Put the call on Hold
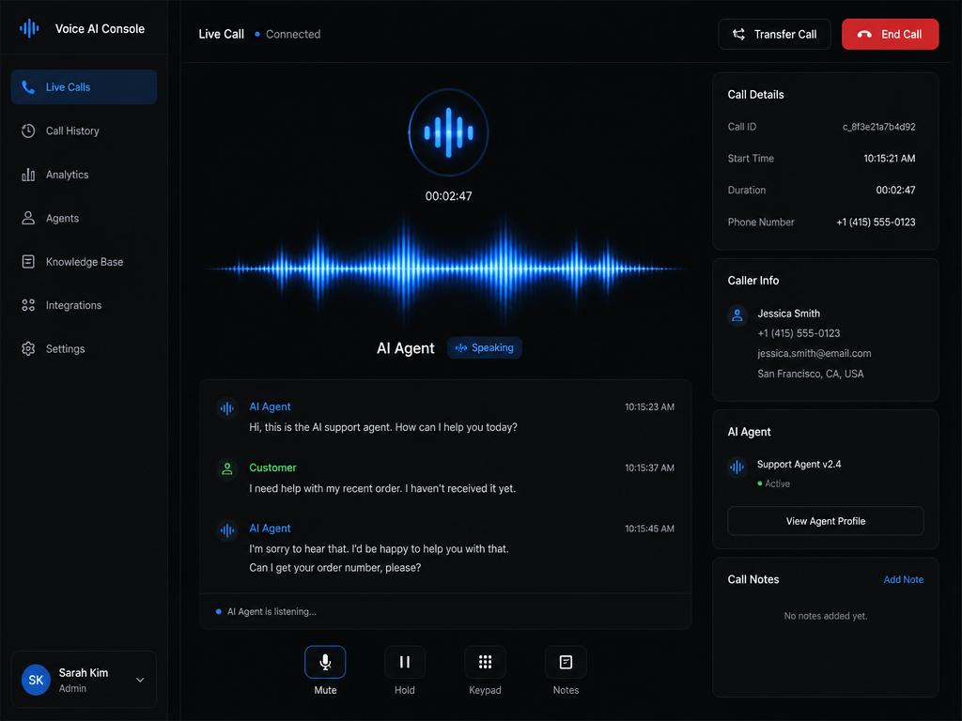This screenshot has height=721, width=962. point(404,662)
